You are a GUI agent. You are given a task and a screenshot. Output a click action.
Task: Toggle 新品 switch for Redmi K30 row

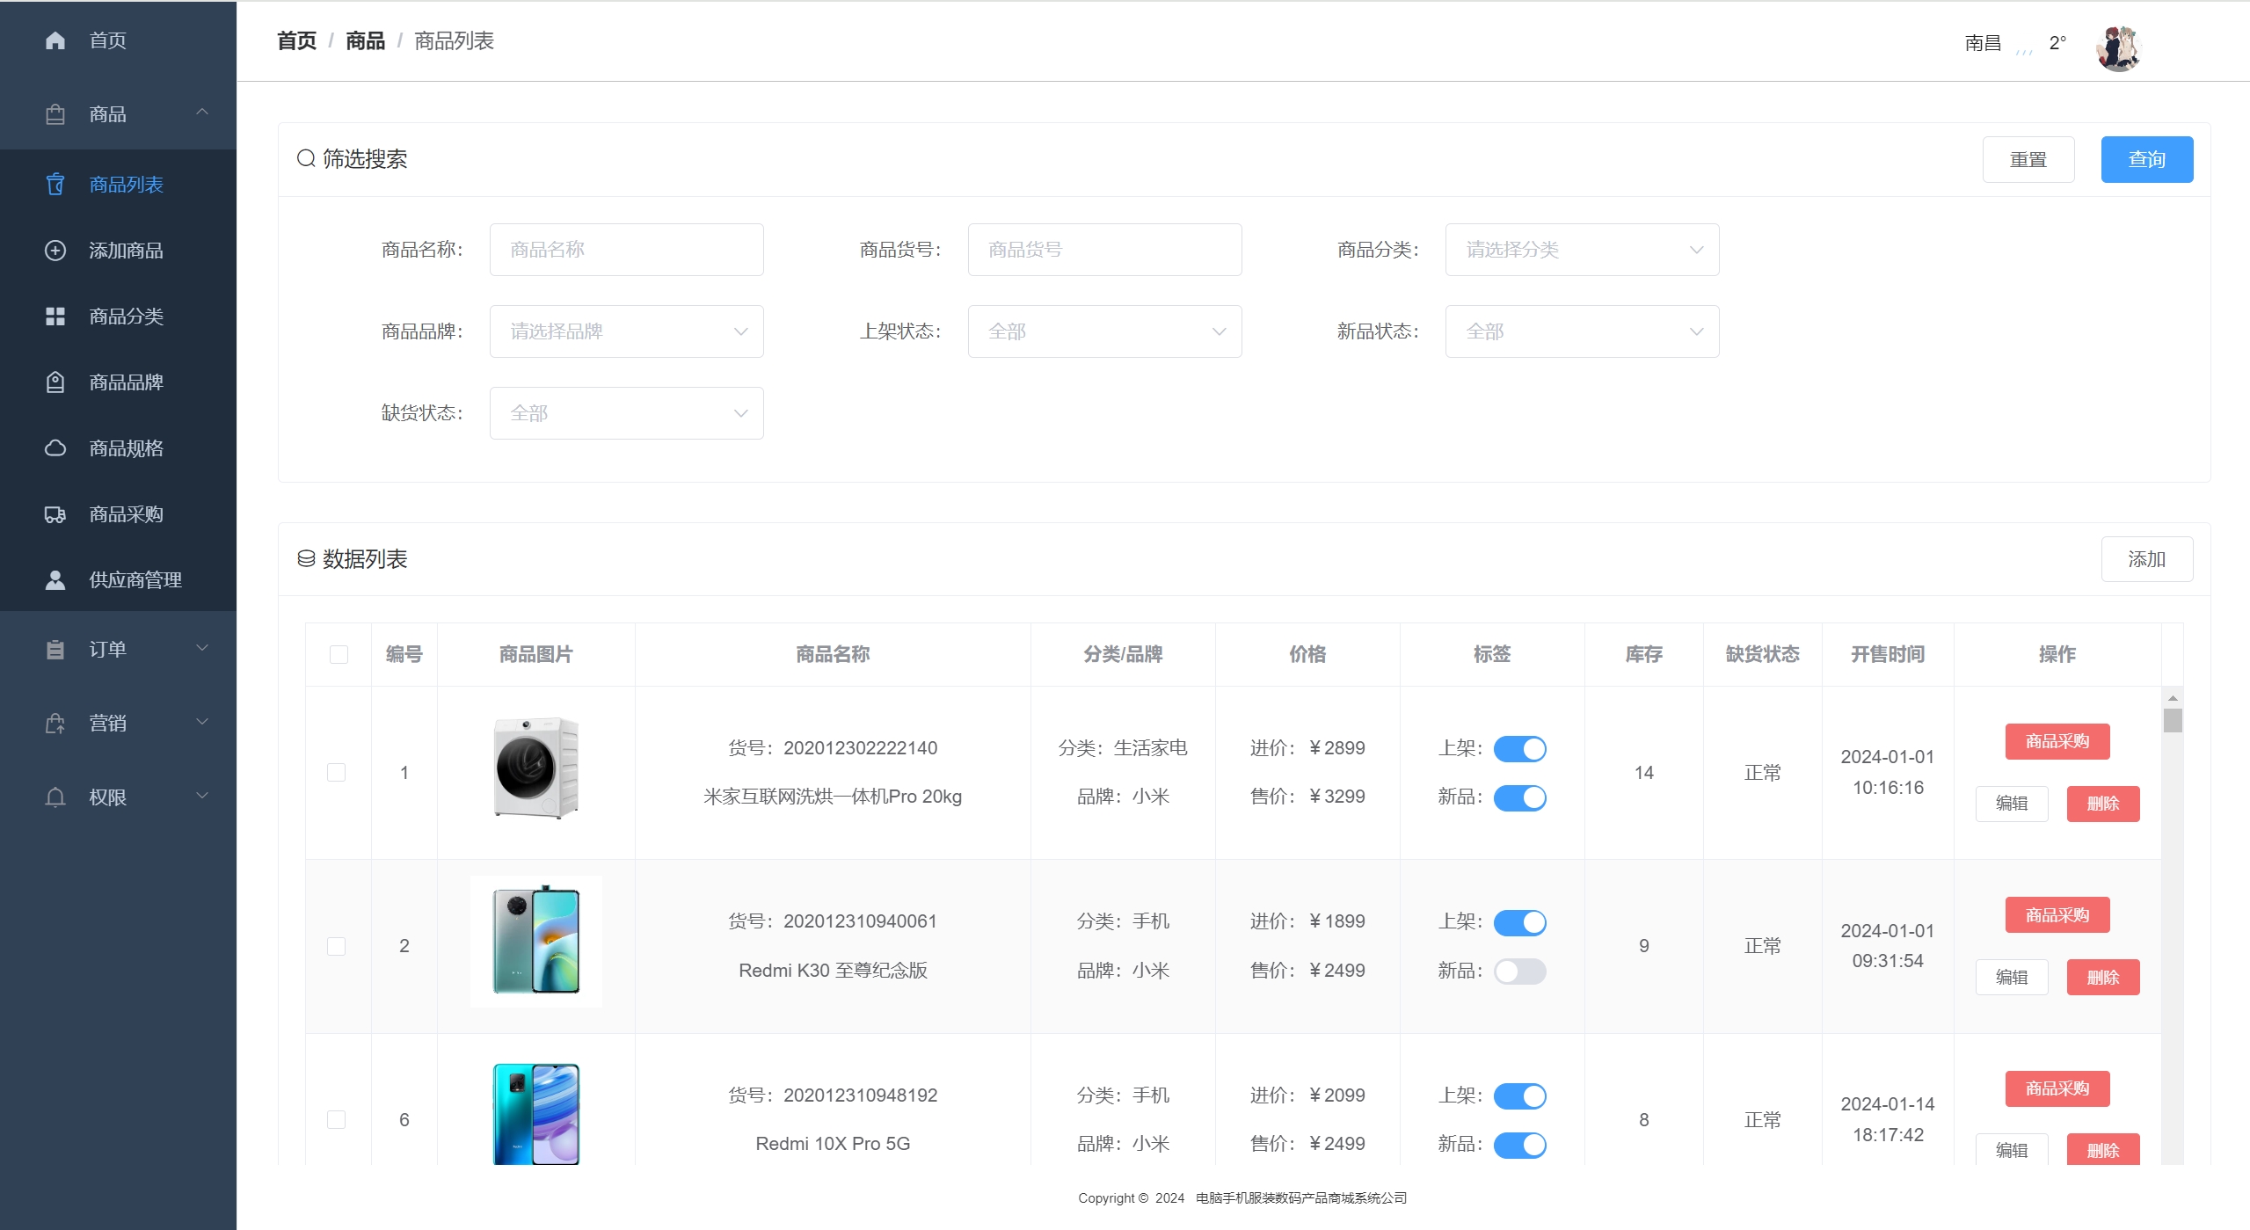(1519, 971)
